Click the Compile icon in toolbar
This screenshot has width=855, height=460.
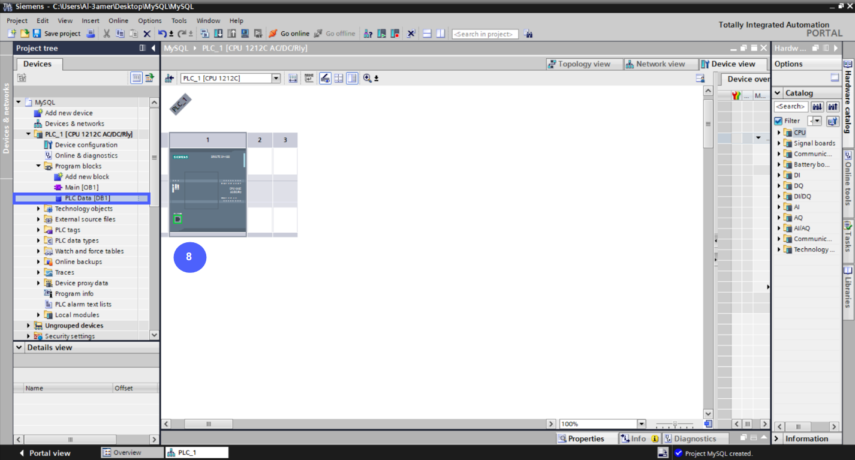205,34
